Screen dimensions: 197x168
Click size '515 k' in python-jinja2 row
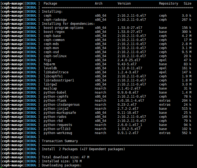[186, 109]
